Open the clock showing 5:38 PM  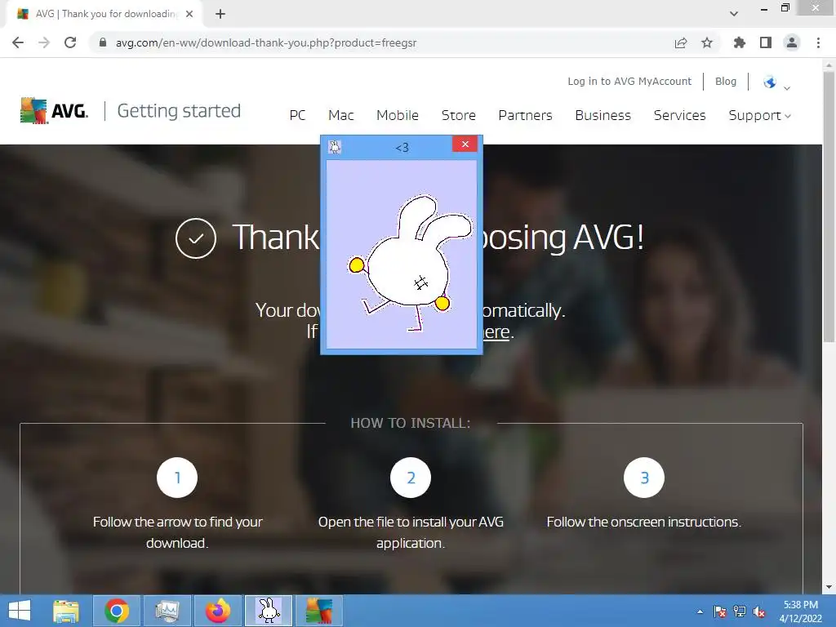[800, 611]
